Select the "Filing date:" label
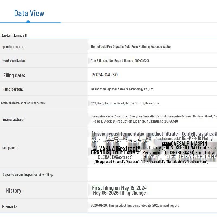The height and width of the screenshot is (217, 217). click(x=14, y=75)
